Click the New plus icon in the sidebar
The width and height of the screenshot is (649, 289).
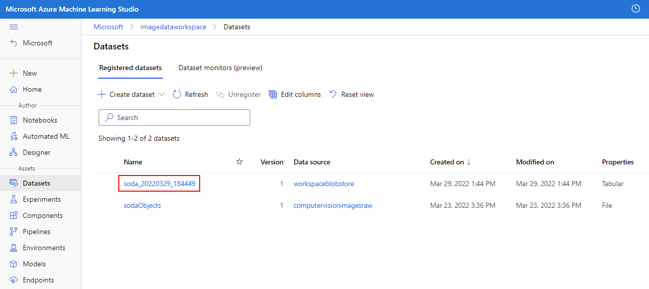pyautogui.click(x=14, y=73)
